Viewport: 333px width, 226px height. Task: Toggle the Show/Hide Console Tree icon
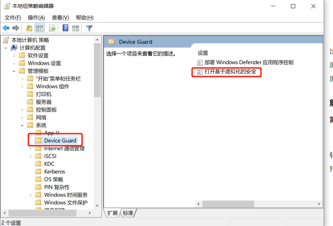(x=40, y=28)
